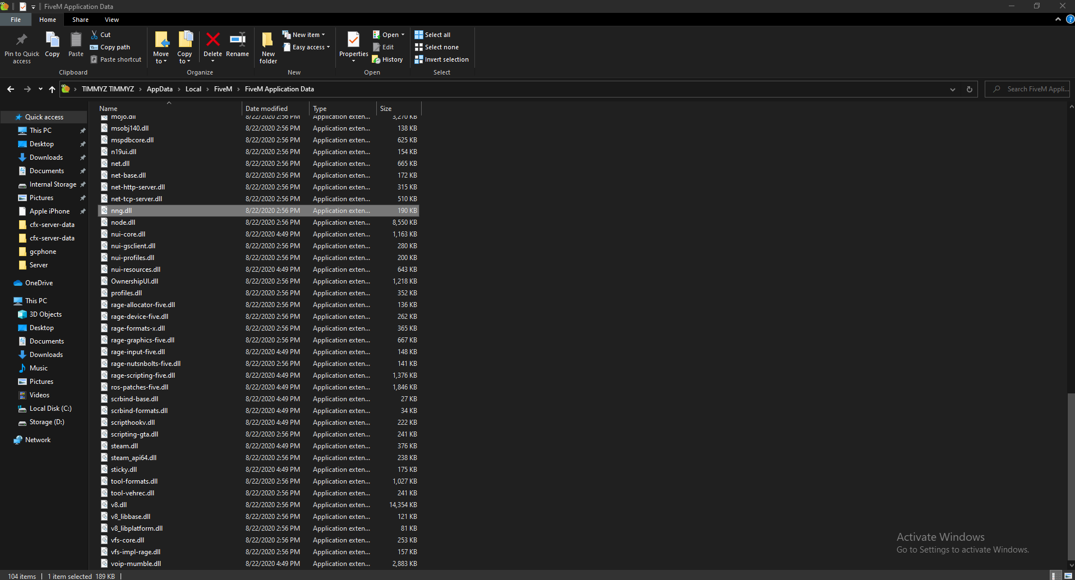Open the Share ribbon tab

tap(80, 20)
